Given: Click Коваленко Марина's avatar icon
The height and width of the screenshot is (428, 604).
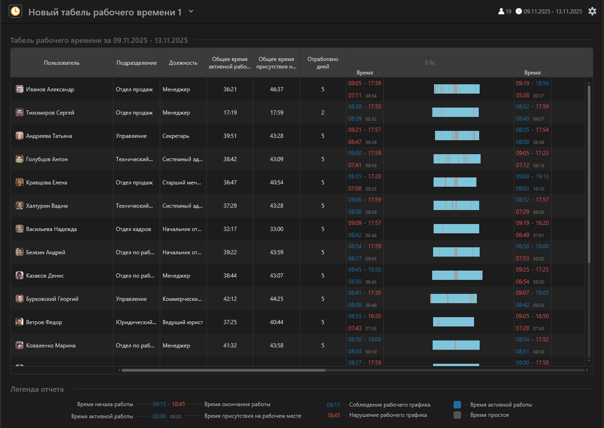Looking at the screenshot, I should pyautogui.click(x=20, y=346).
